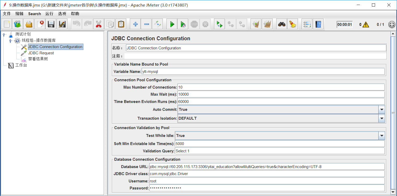397x196 pixels.
Task: Click Soft Min Evictable Idle Time field
Action: point(280,144)
